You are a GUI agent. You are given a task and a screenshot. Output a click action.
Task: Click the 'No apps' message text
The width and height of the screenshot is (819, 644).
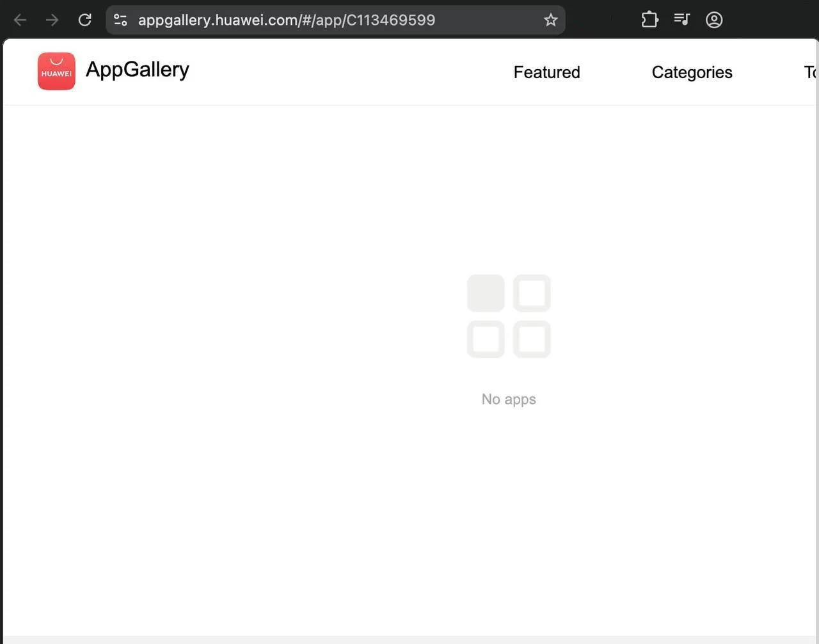[x=509, y=399]
